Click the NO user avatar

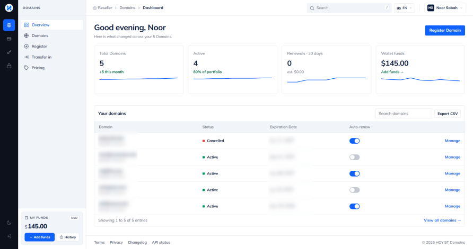tap(431, 8)
